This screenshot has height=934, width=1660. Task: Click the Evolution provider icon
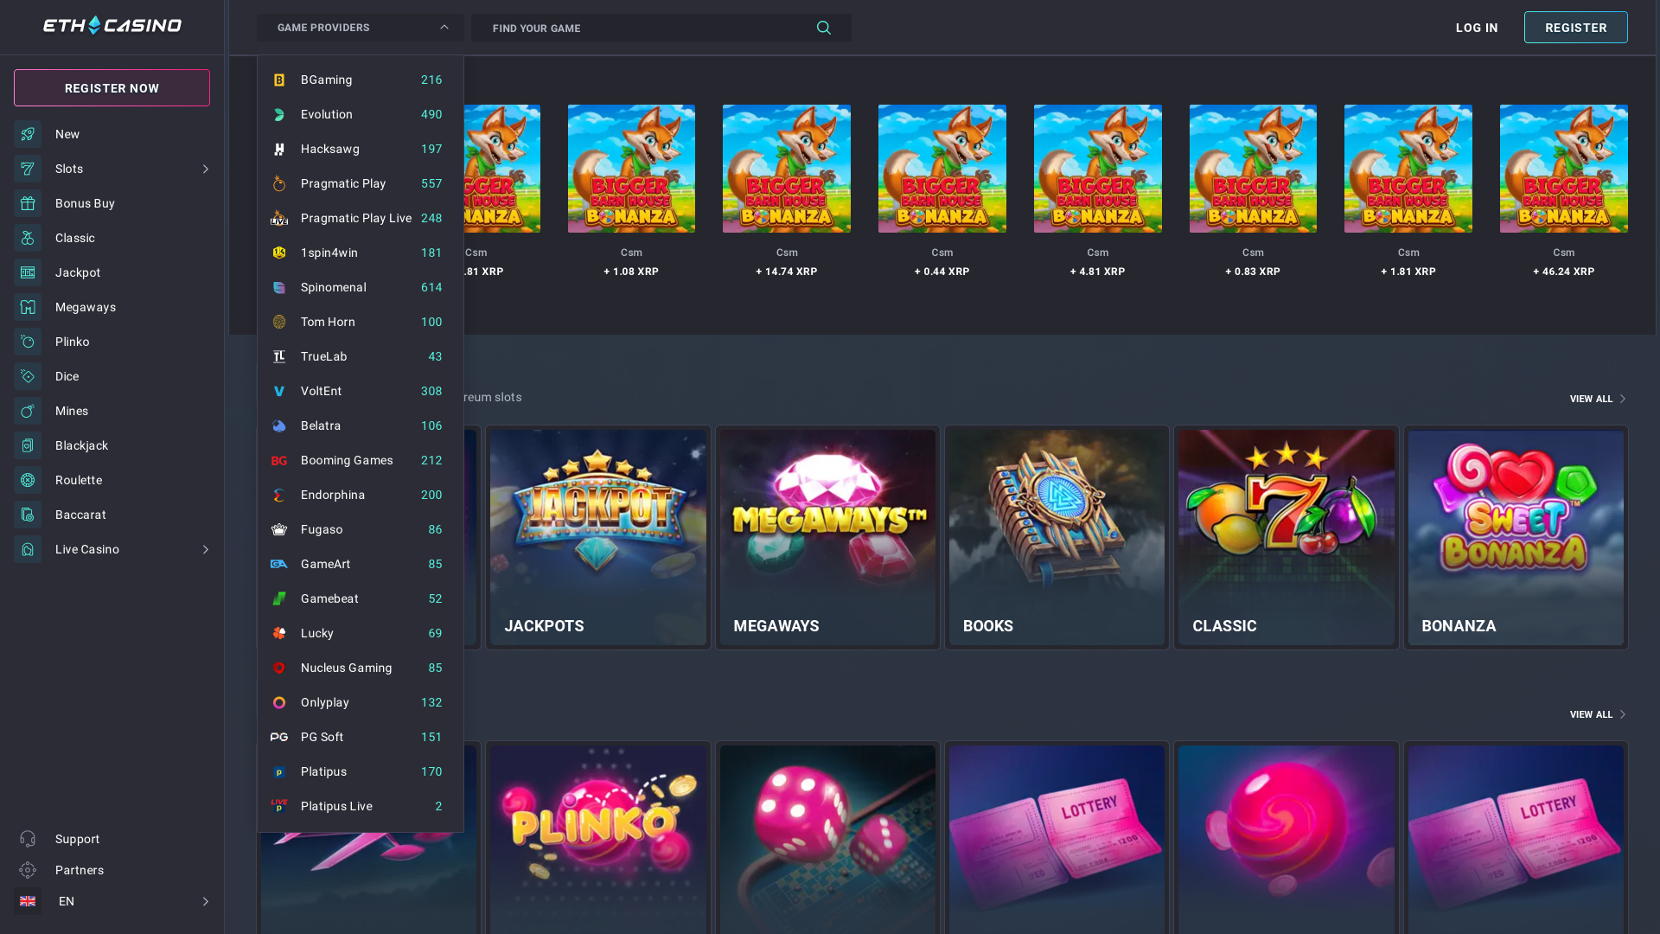(278, 114)
